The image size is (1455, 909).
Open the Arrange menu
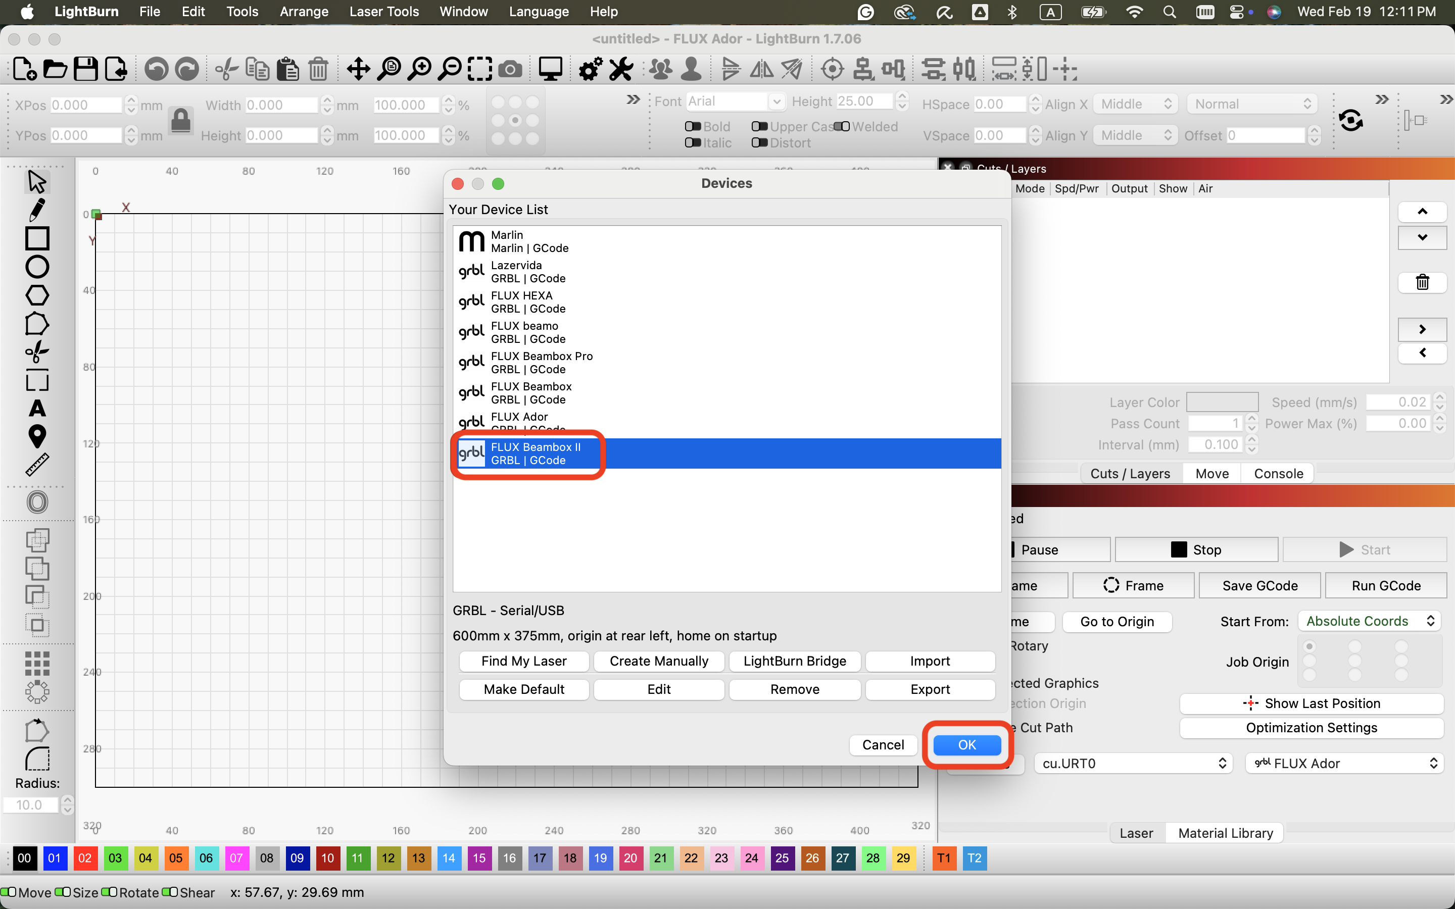pyautogui.click(x=304, y=12)
